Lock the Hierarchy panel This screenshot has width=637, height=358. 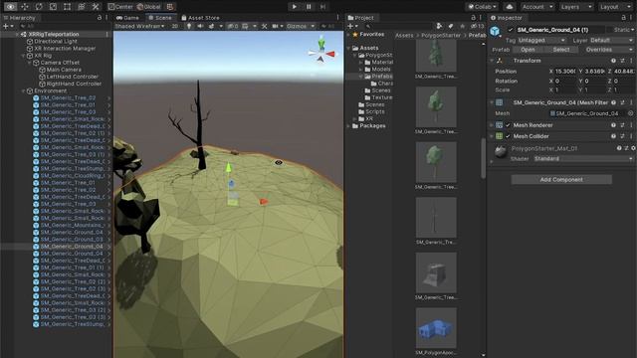(100, 18)
